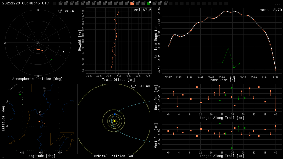Click the mass -2.79 readout
283x159 pixels.
pos(271,10)
